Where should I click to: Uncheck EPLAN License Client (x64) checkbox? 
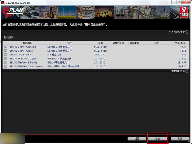coord(5,47)
